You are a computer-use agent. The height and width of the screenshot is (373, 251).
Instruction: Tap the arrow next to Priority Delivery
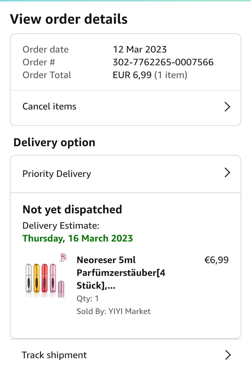coord(227,173)
